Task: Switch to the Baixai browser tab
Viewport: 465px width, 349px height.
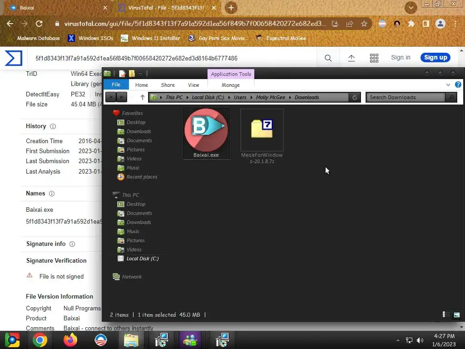Action: (x=58, y=8)
